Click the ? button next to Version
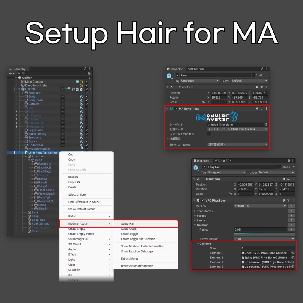 coord(291,206)
